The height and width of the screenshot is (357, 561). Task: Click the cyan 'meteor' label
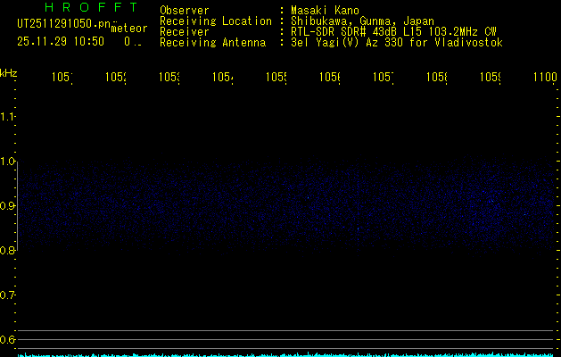[x=128, y=29]
